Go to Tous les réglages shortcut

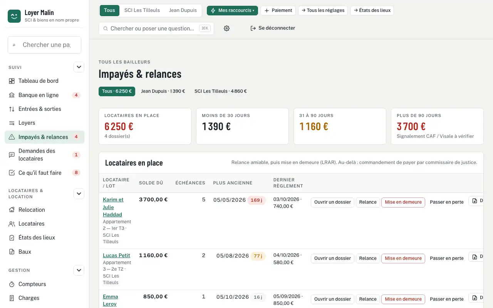[x=323, y=10]
